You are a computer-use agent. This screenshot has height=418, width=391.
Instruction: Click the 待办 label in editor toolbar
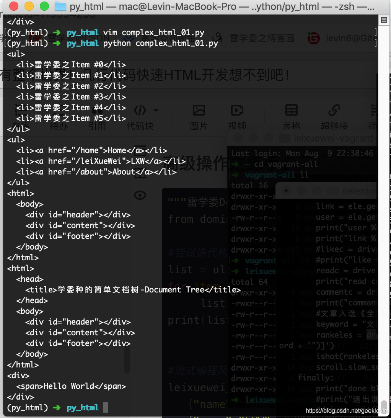[59, 126]
